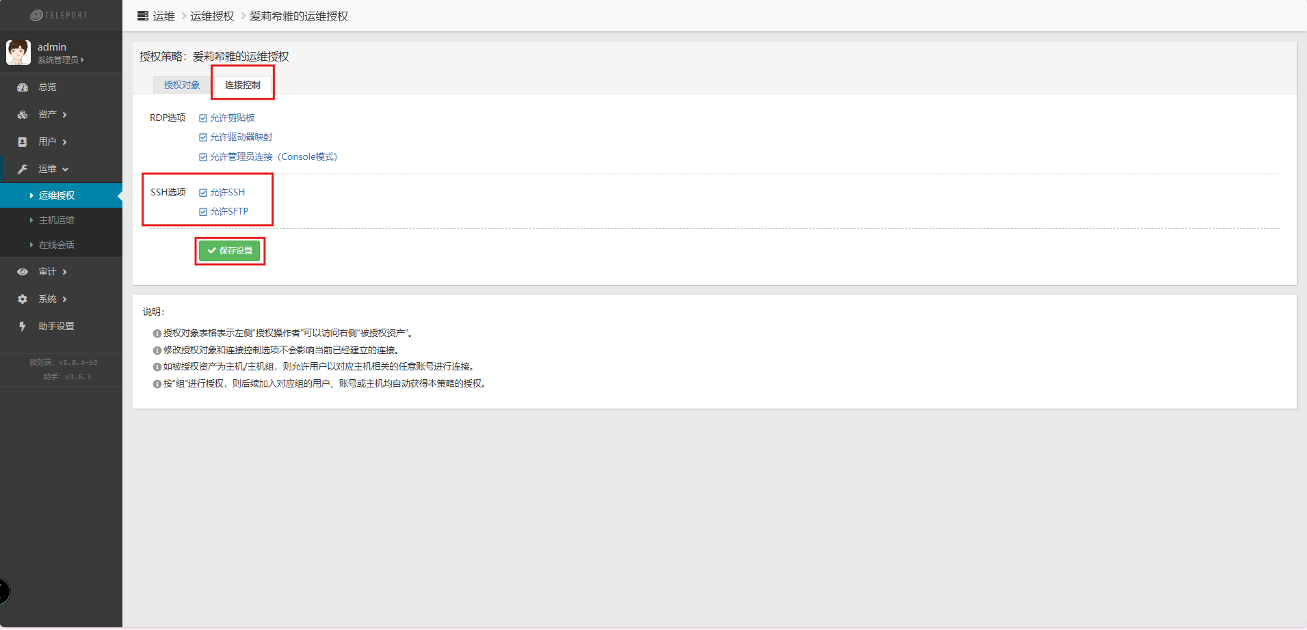Disable the 允许SFTP checkbox
The height and width of the screenshot is (630, 1307).
203,212
